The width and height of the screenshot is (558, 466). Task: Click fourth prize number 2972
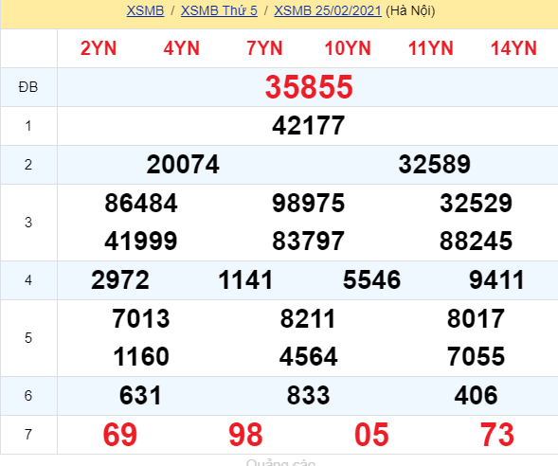click(x=120, y=280)
